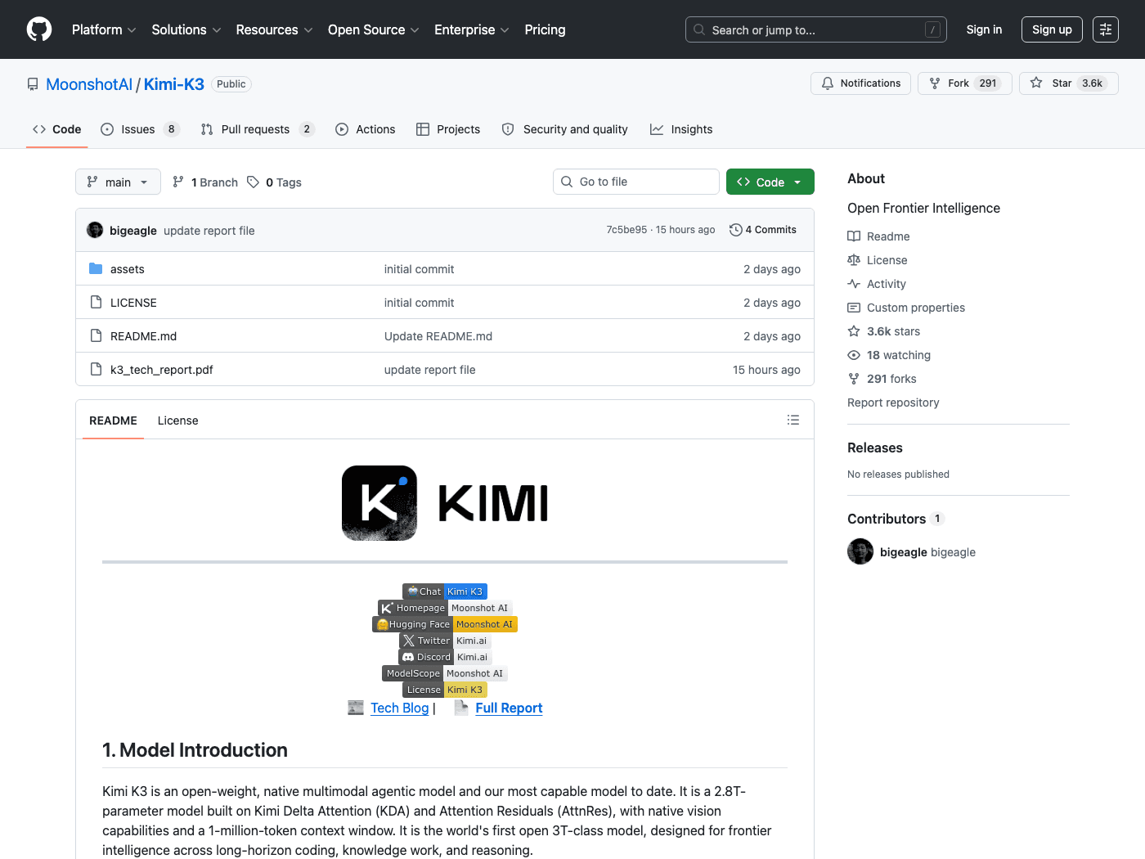Image resolution: width=1145 pixels, height=859 pixels.
Task: Open License link in About sidebar
Action: (878, 260)
